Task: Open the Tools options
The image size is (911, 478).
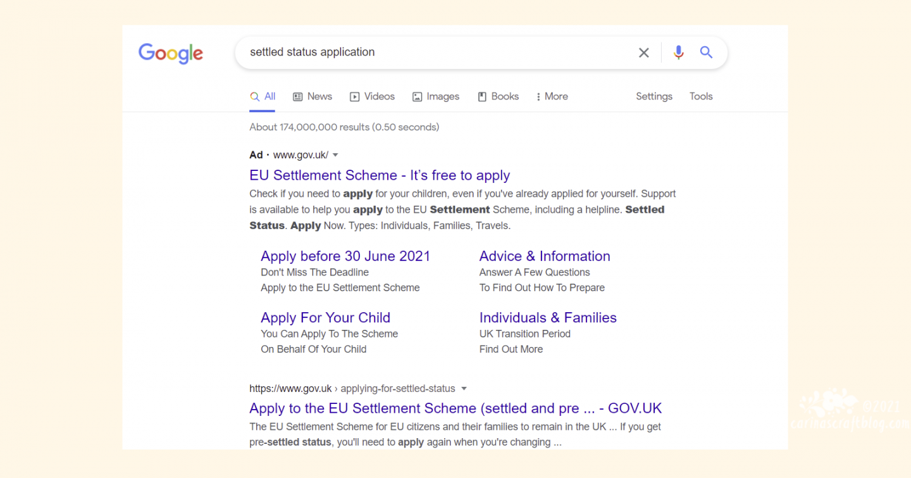Action: 701,97
